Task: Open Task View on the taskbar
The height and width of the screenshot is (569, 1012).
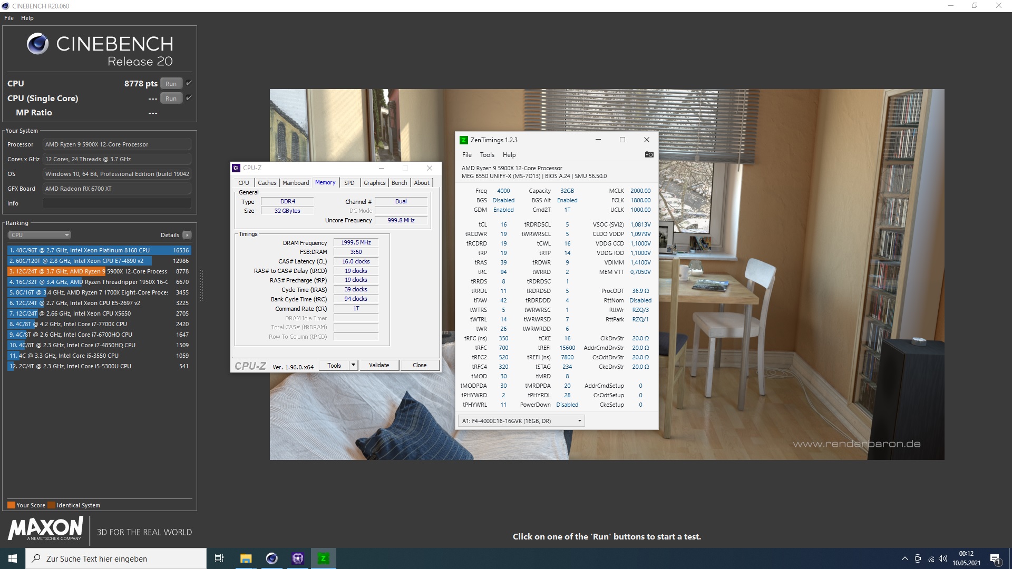Action: tap(219, 558)
